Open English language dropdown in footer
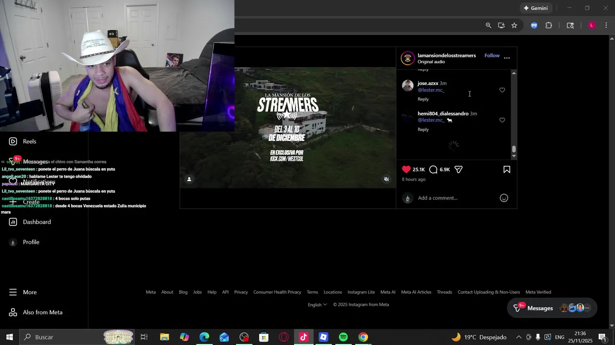This screenshot has height=345, width=615. click(317, 305)
